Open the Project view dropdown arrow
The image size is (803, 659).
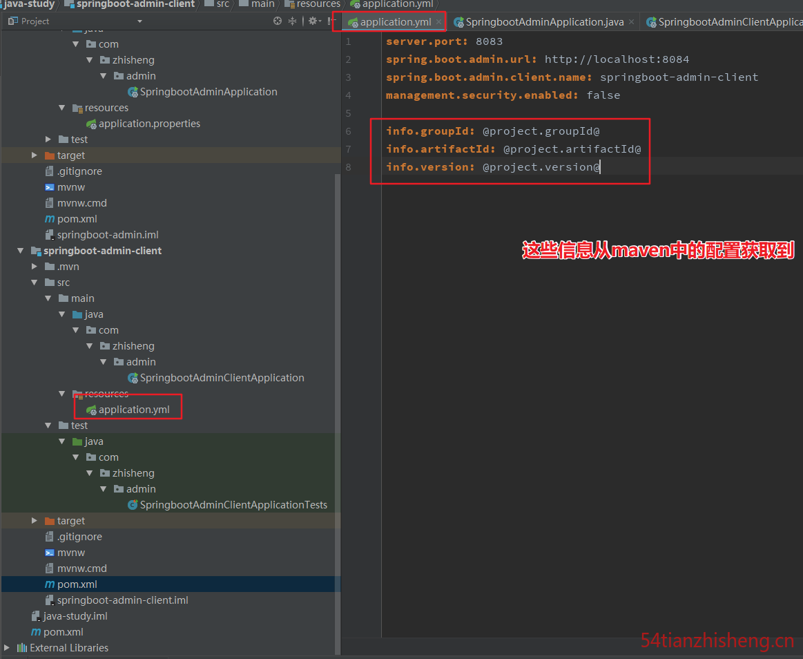[139, 21]
